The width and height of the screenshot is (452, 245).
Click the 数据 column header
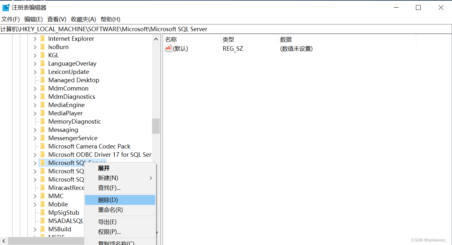click(x=347, y=40)
